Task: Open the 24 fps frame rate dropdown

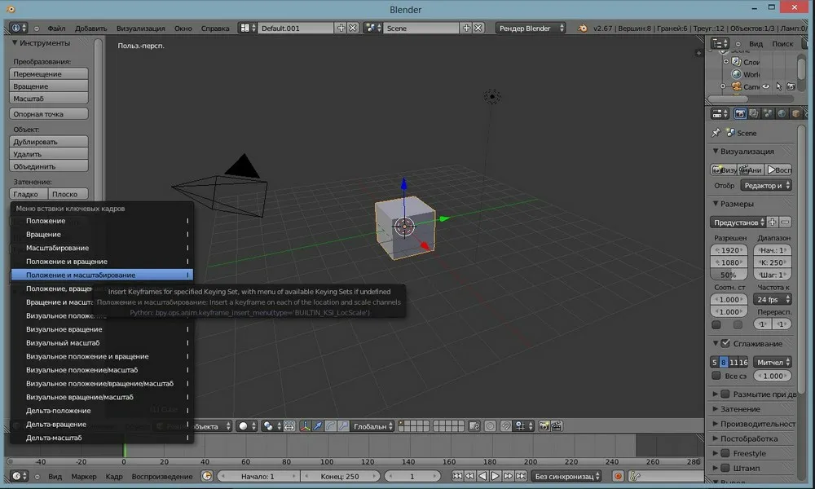Action: pyautogui.click(x=770, y=299)
